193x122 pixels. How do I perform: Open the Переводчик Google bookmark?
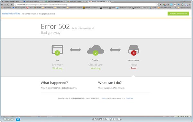[x=124, y=8]
